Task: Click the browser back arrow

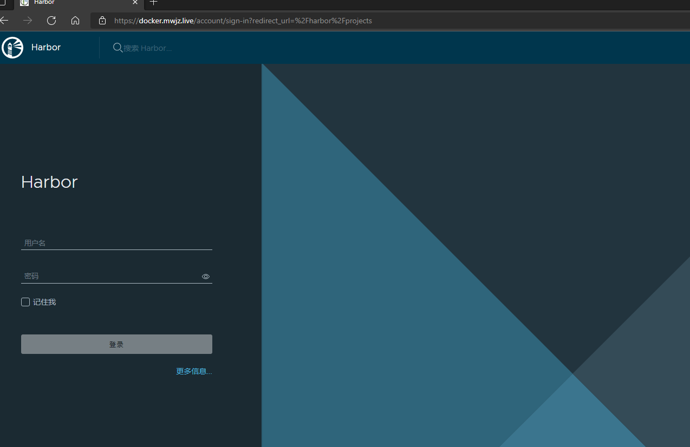Action: [x=4, y=21]
